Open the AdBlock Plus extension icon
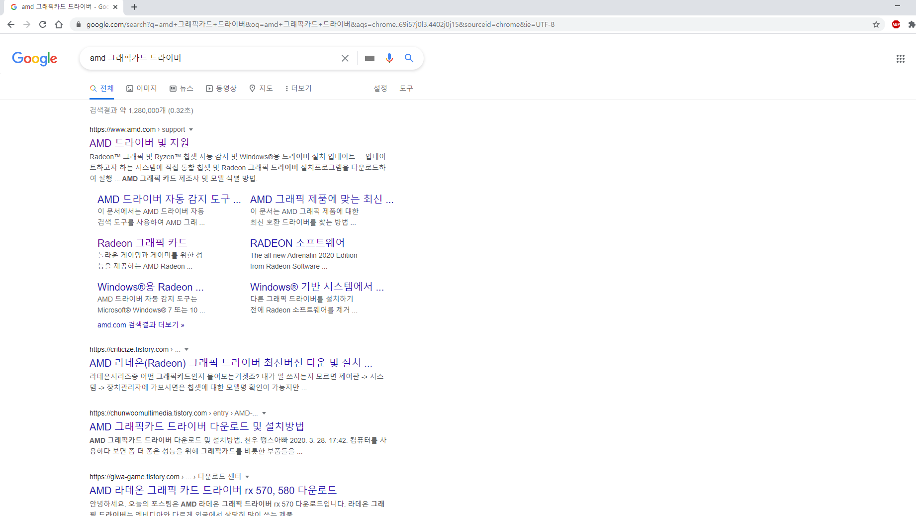 point(896,24)
